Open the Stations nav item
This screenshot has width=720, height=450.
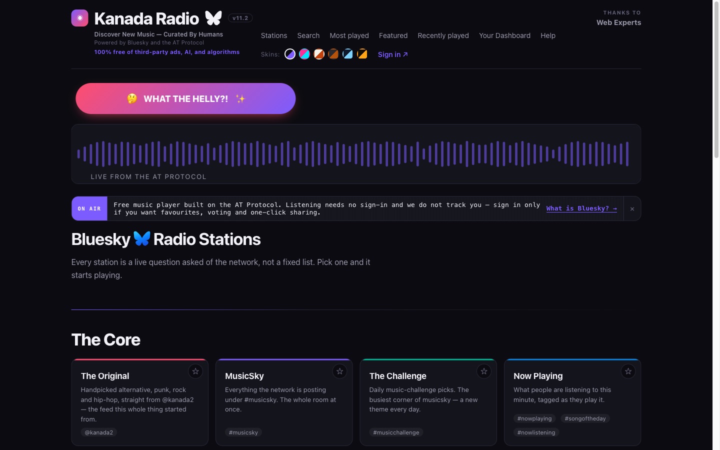[274, 35]
